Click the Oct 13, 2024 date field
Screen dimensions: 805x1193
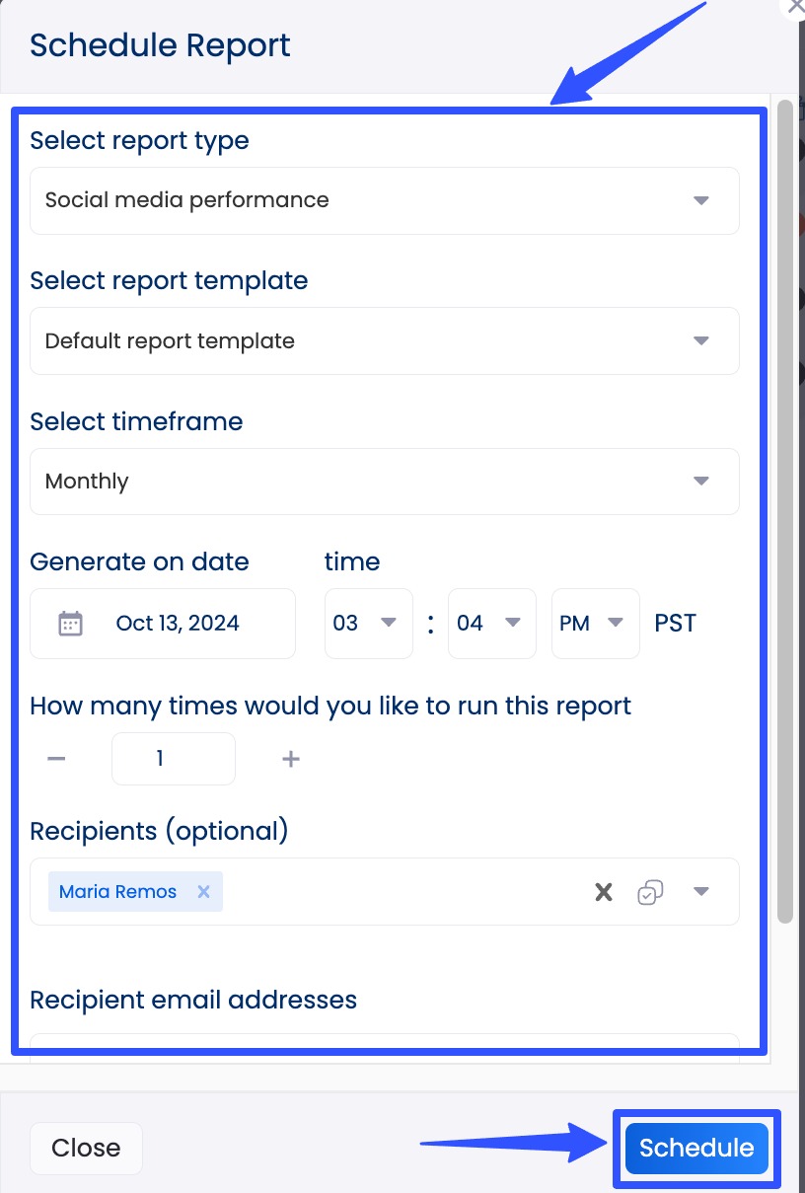pos(178,623)
